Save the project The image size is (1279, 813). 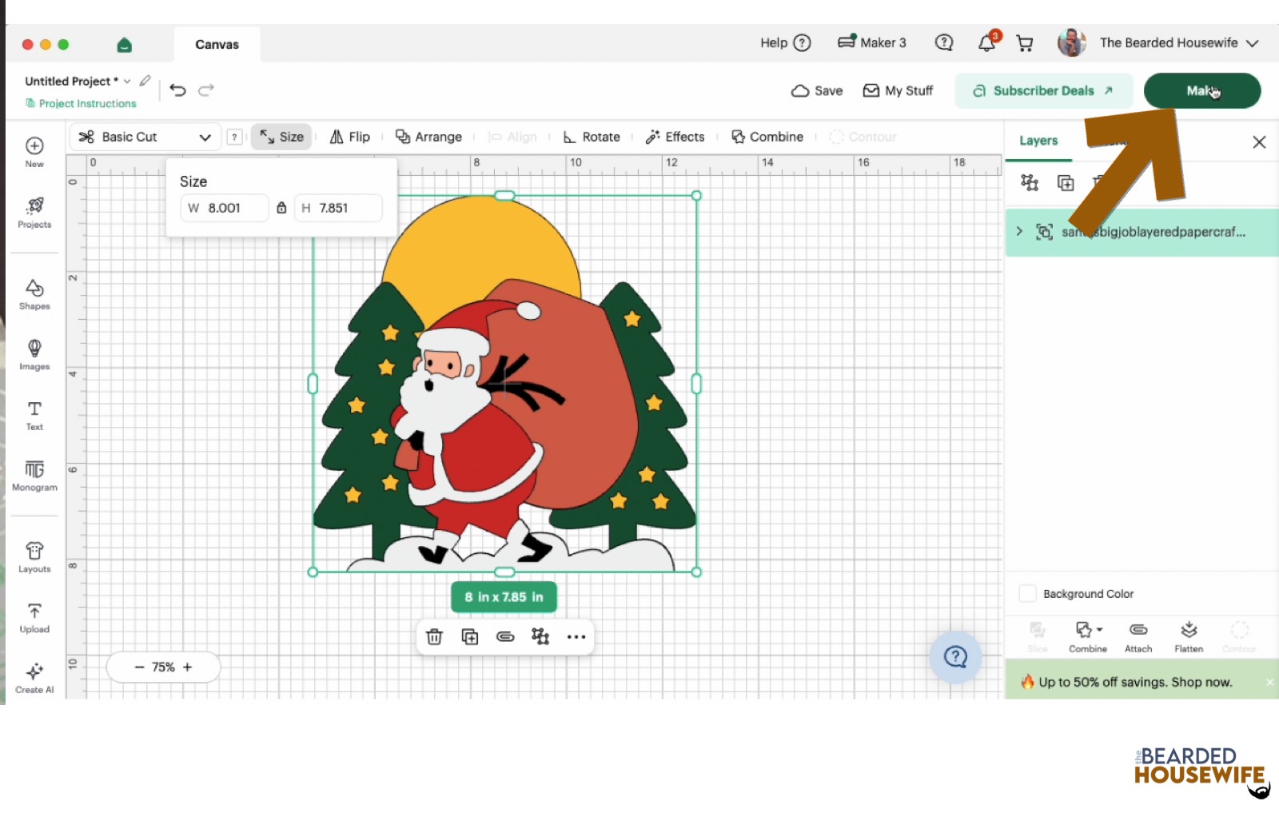pos(817,90)
